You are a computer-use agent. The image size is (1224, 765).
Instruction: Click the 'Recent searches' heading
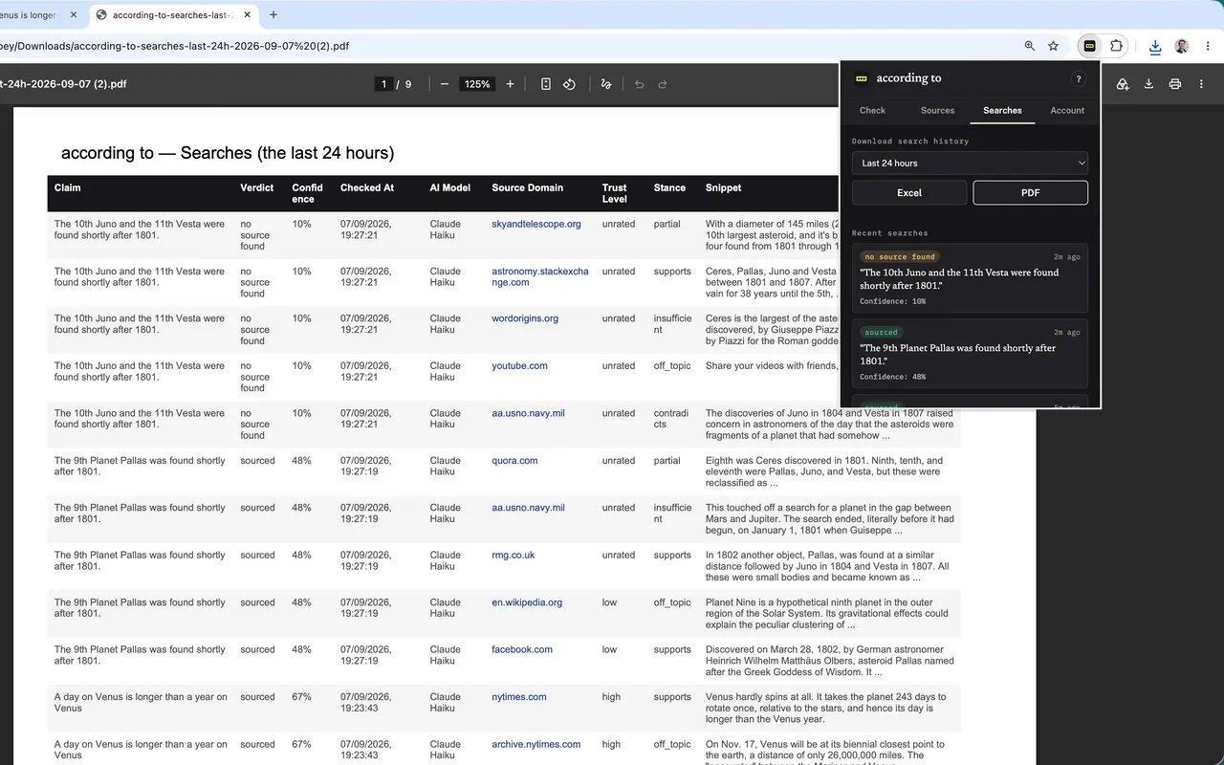point(890,233)
